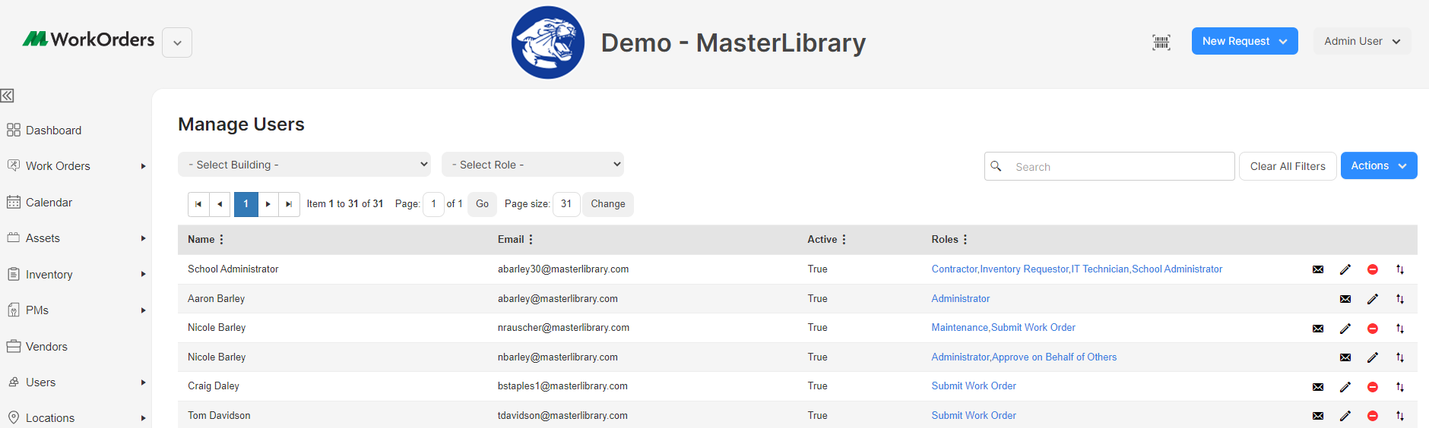Image resolution: width=1429 pixels, height=428 pixels.
Task: Click the user Search field
Action: pyautogui.click(x=1110, y=166)
